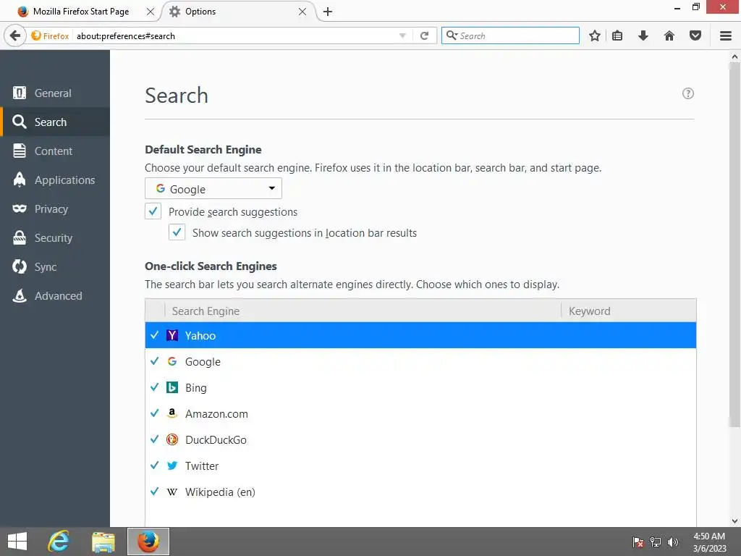
Task: Close the Options tab
Action: tap(302, 12)
